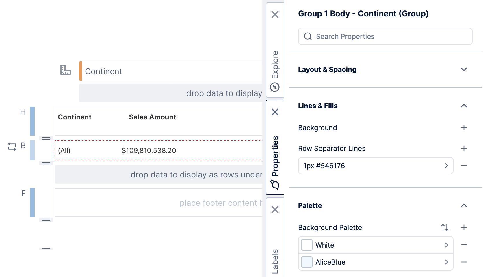Expand the Layout & Spacing section
The width and height of the screenshot is (483, 277).
[x=464, y=69]
